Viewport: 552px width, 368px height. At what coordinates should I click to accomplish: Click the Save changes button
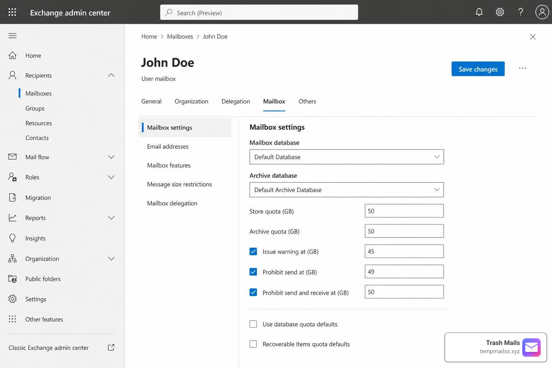coord(478,69)
